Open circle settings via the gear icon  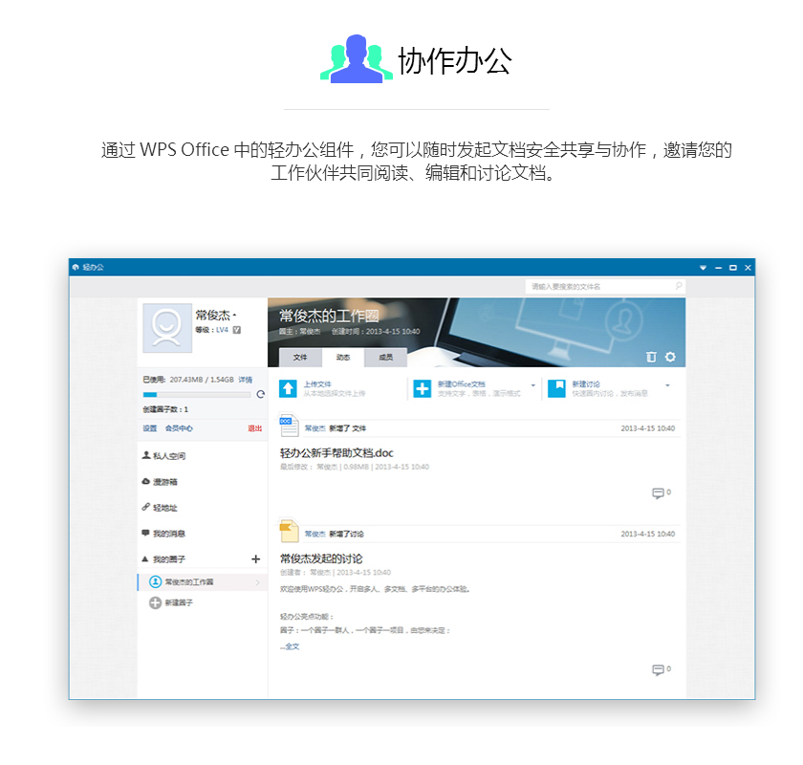click(x=670, y=357)
